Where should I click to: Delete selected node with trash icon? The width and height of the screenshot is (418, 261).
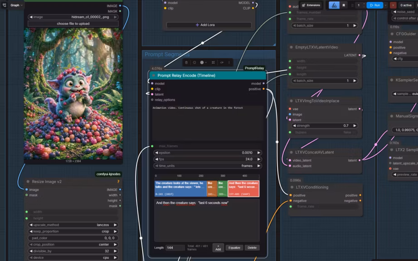186,63
